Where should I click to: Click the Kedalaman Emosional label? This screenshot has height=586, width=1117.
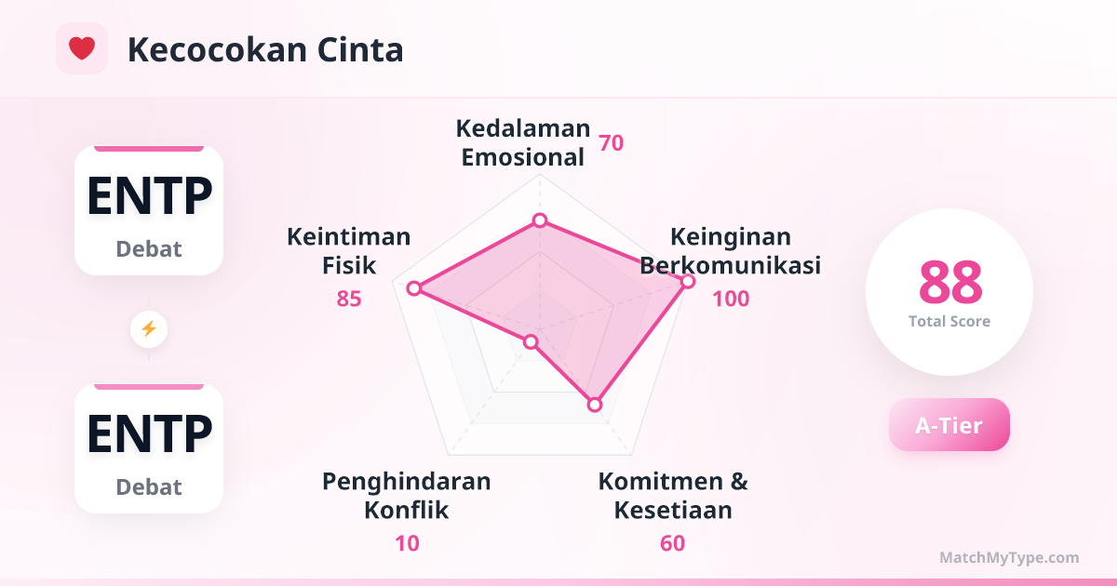[523, 142]
